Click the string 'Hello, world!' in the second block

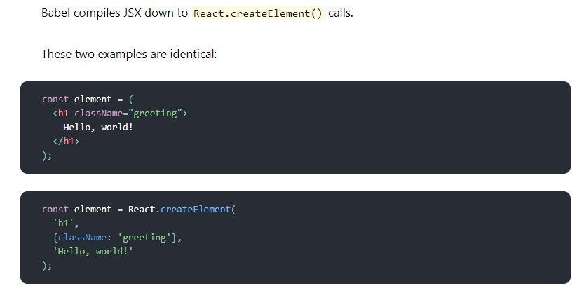point(93,252)
